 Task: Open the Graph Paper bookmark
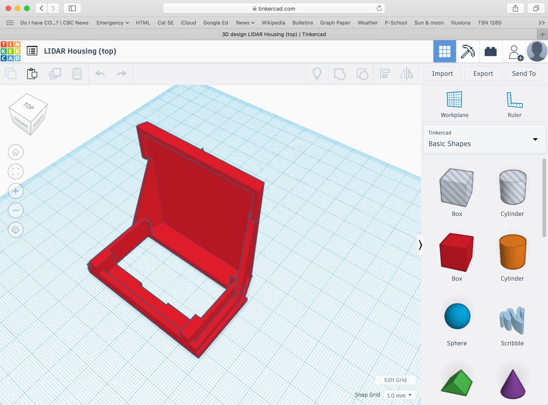pos(335,23)
